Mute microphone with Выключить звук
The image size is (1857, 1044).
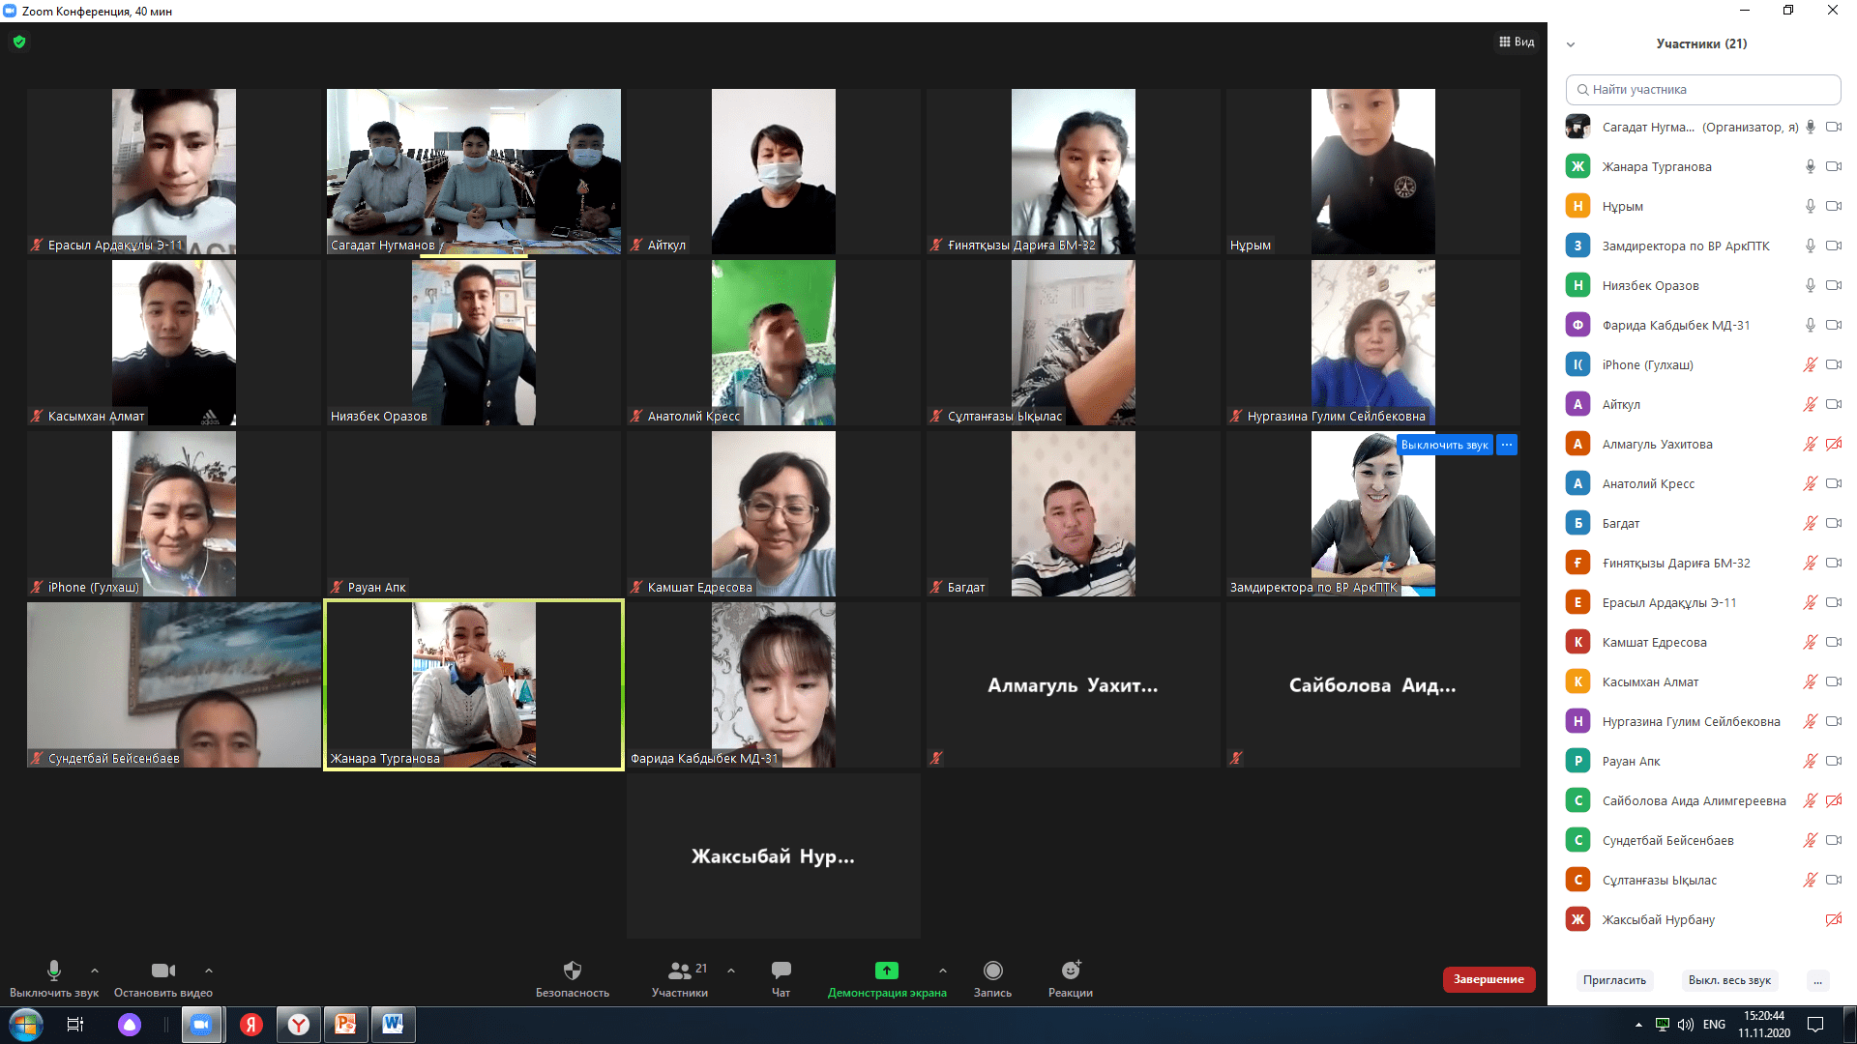pyautogui.click(x=54, y=971)
